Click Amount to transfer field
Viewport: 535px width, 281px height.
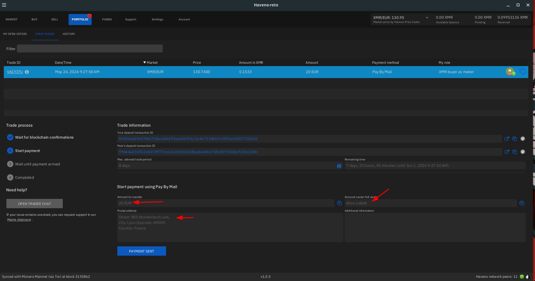click(226, 203)
